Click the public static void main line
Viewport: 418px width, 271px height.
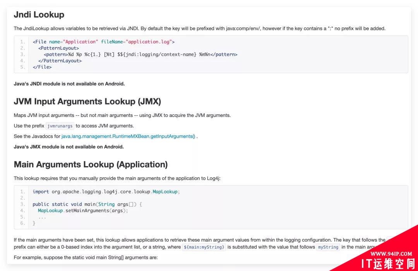tap(87, 204)
